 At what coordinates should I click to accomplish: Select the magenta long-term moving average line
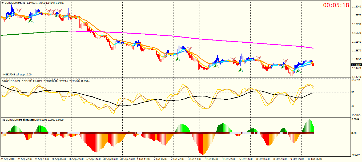click(192, 38)
